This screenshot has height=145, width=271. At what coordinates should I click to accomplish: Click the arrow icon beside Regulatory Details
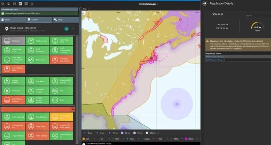205,3
